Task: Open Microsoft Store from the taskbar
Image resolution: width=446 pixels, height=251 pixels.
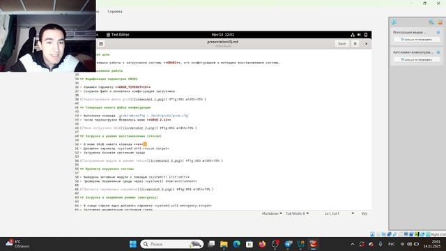Action: pyautogui.click(x=249, y=244)
